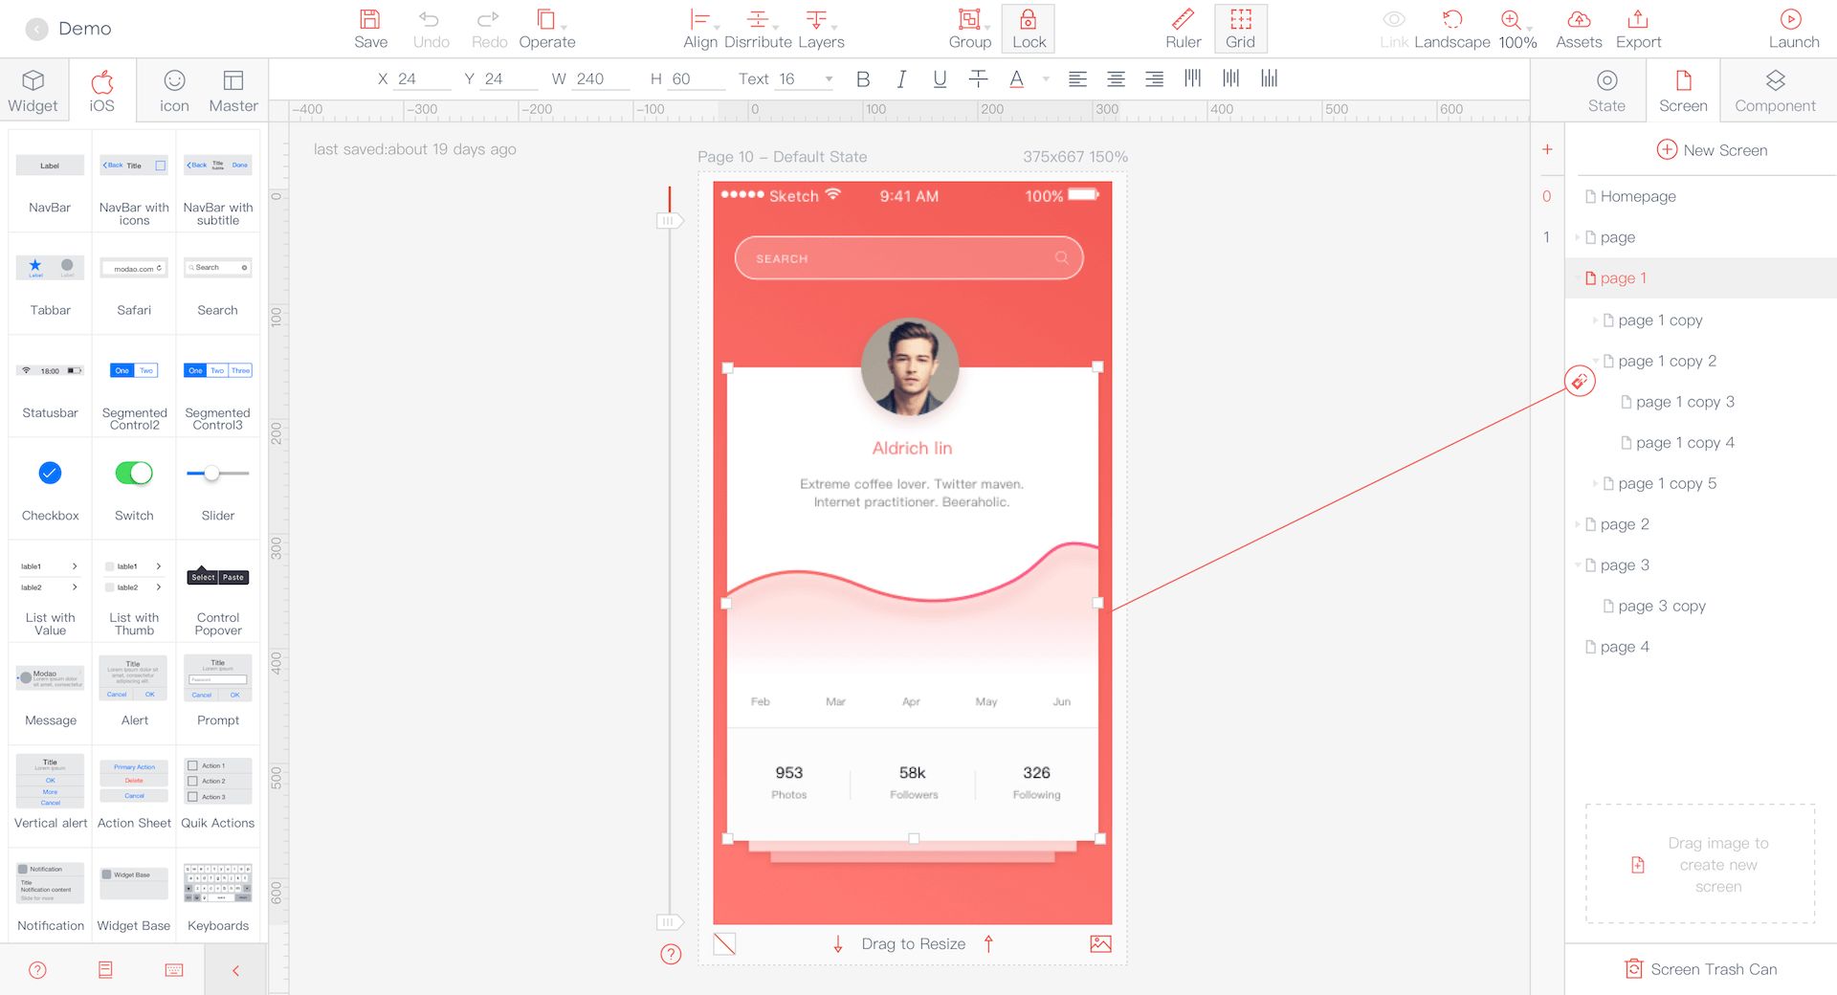Open the Assets panel

[1578, 27]
